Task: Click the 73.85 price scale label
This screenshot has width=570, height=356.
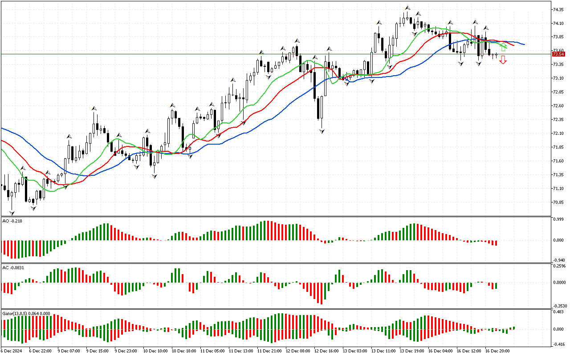Action: coord(558,37)
